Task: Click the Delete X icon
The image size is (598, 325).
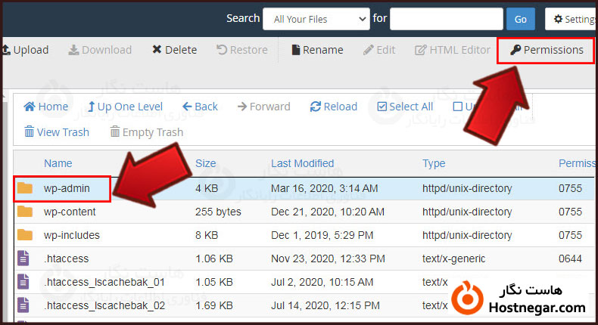Action: coord(157,50)
